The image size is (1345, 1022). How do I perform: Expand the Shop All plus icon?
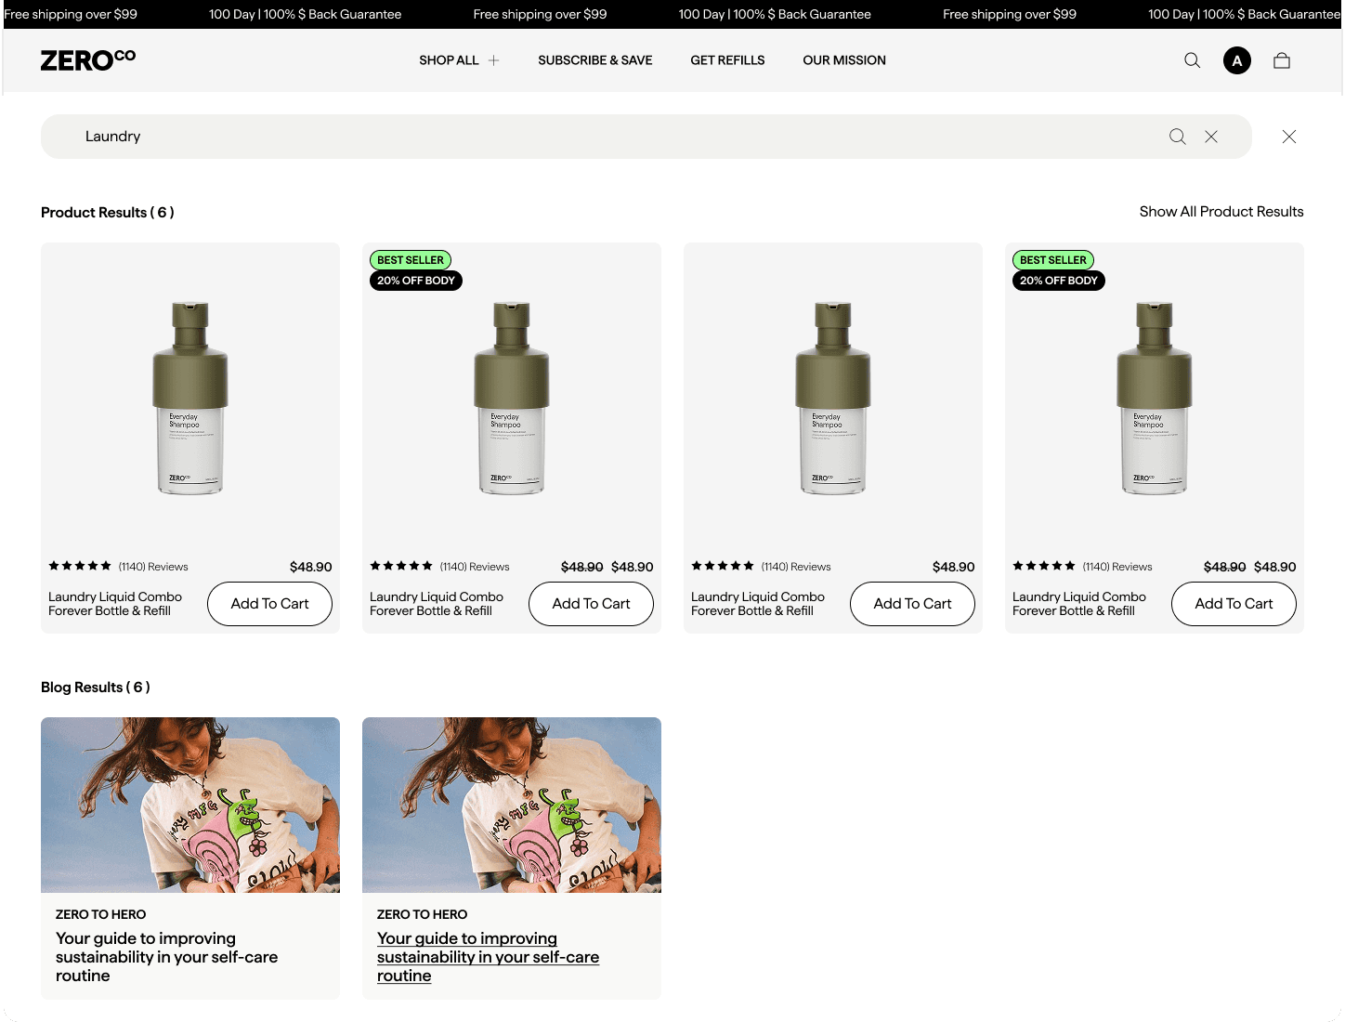pyautogui.click(x=493, y=60)
